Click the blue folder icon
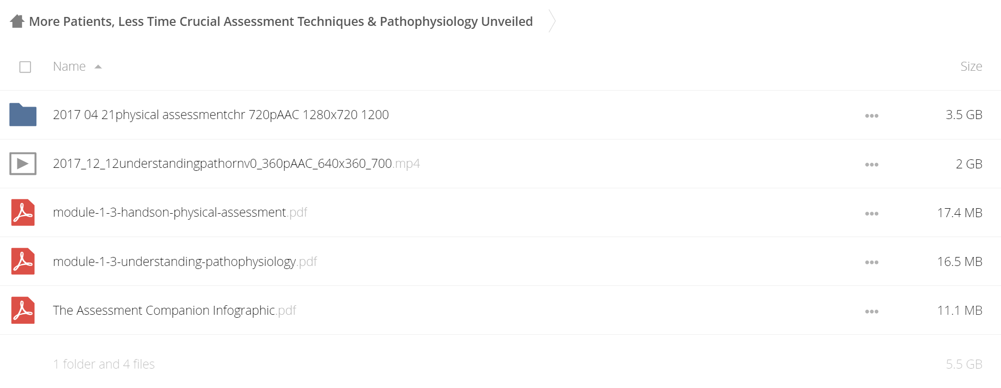Image resolution: width=1001 pixels, height=388 pixels. (23, 115)
